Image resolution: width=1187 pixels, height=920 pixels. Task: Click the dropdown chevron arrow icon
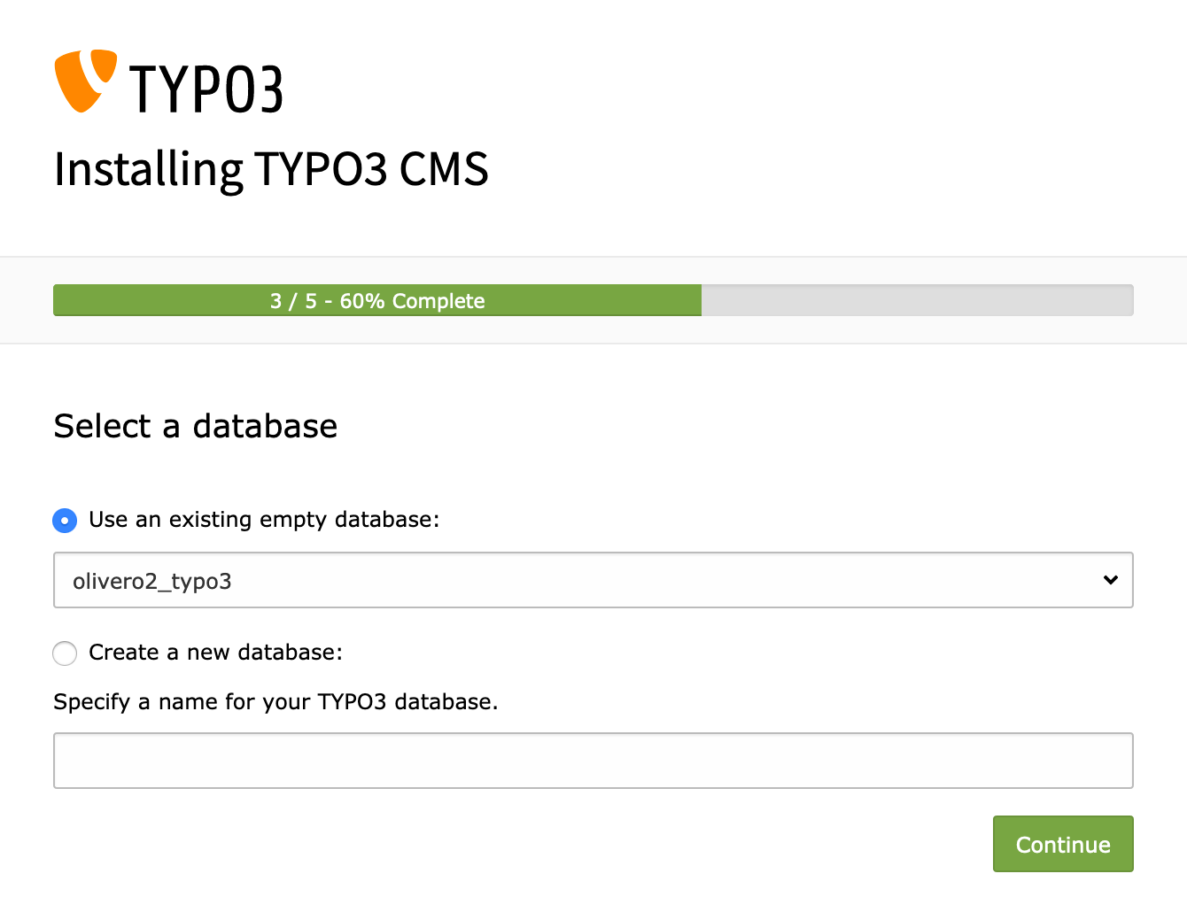click(1111, 580)
